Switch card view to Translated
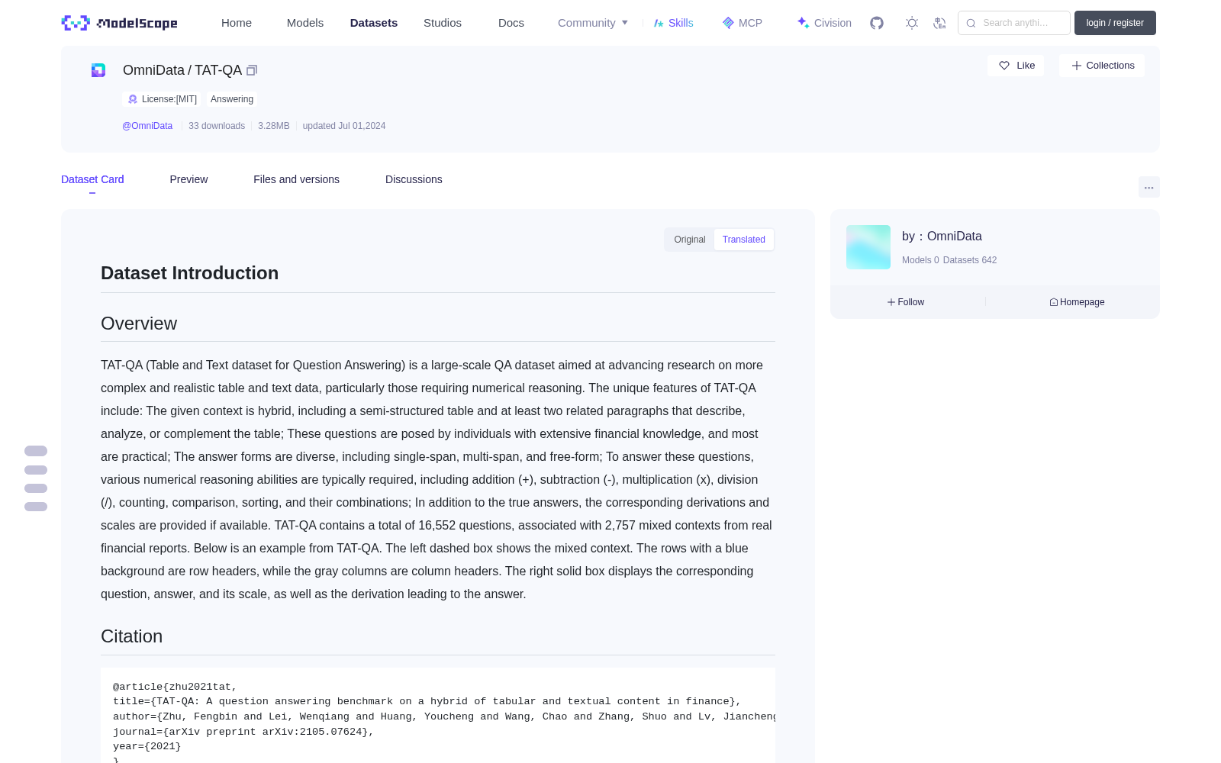The width and height of the screenshot is (1221, 763). [744, 240]
